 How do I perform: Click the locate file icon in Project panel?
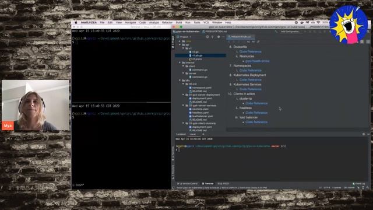[207, 37]
